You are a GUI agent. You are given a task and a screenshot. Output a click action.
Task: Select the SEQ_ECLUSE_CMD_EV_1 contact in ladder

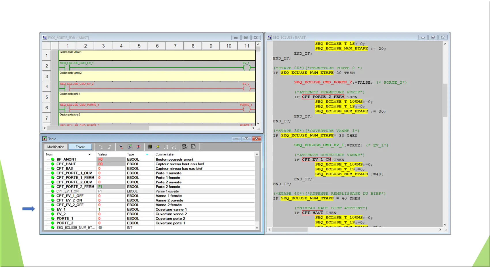67,68
